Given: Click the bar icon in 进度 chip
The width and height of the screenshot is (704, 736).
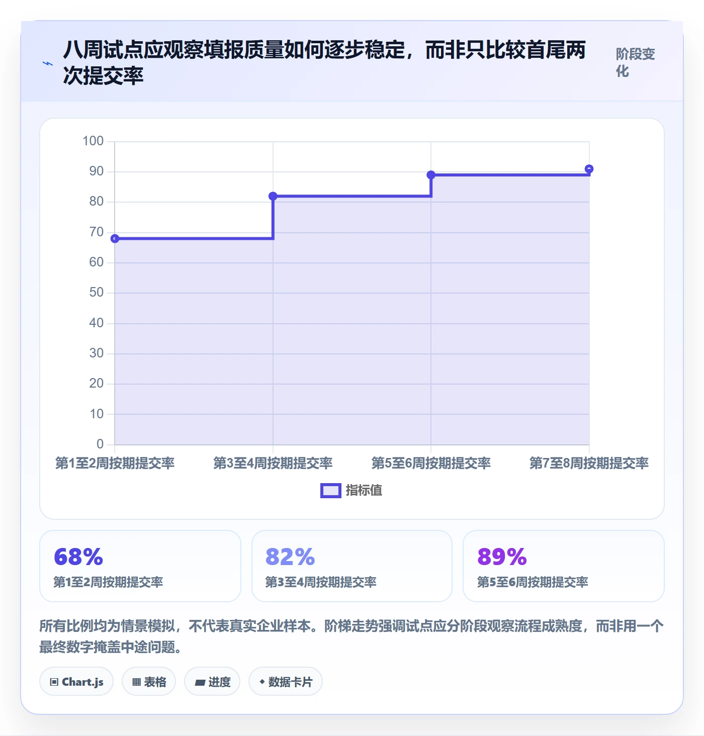Looking at the screenshot, I should [200, 682].
